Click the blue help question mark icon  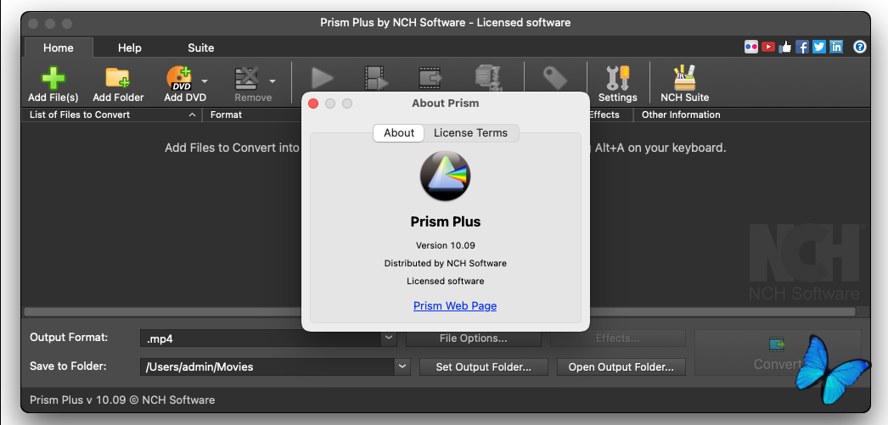860,48
